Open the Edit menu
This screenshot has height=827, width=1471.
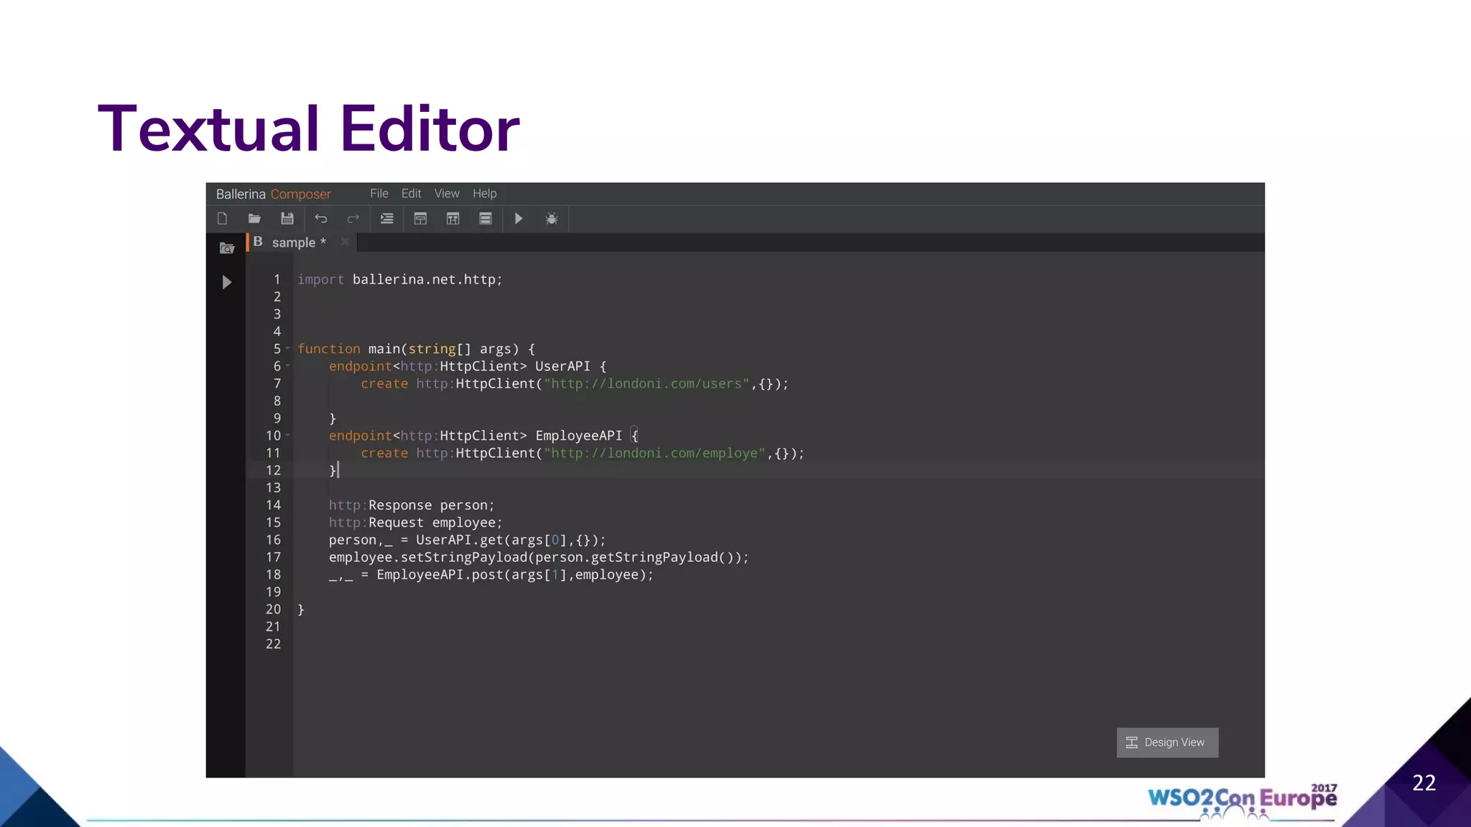[412, 194]
